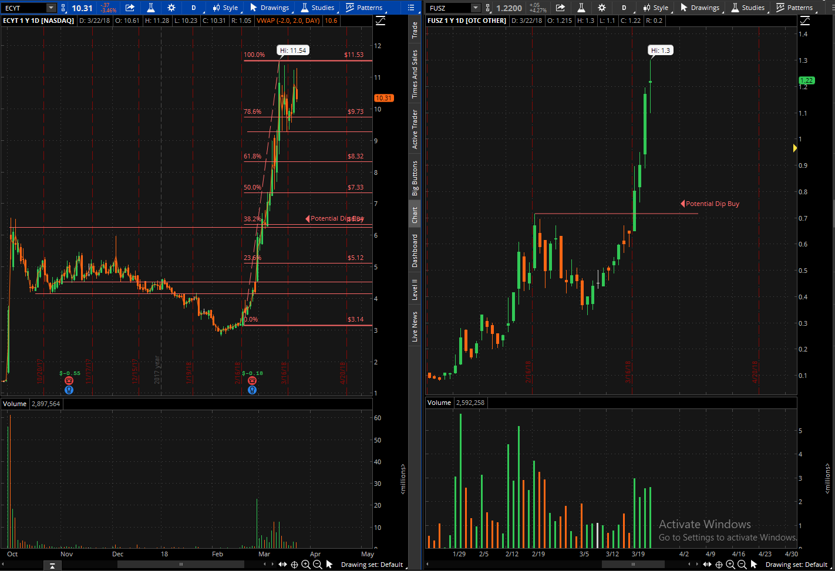Click the FUSZ Potential Dip Buy annotation
Screen dimensions: 835x571
710,204
